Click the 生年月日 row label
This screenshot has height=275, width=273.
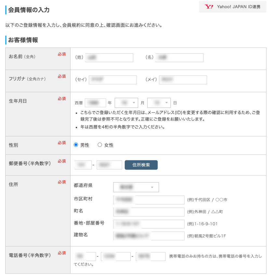point(18,101)
